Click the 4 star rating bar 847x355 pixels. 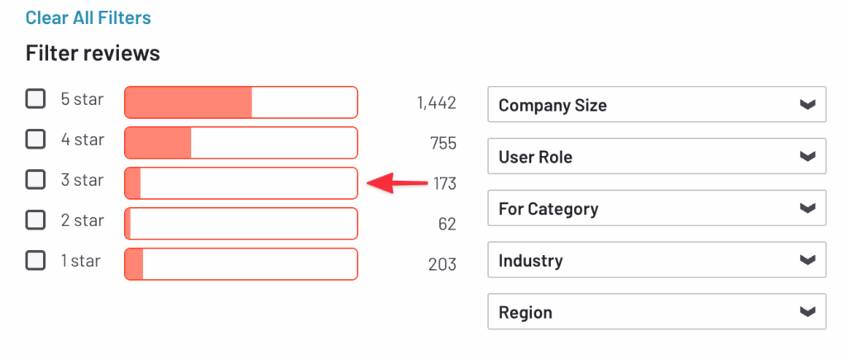(x=241, y=143)
